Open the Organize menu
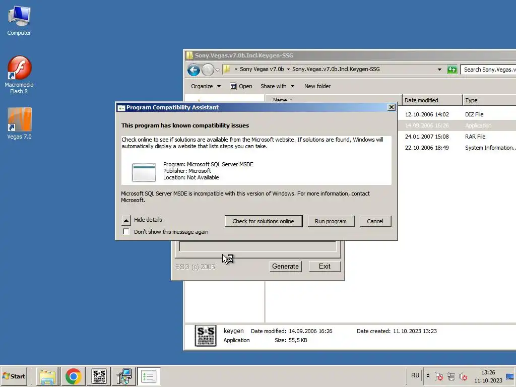This screenshot has height=387, width=516. pos(206,86)
